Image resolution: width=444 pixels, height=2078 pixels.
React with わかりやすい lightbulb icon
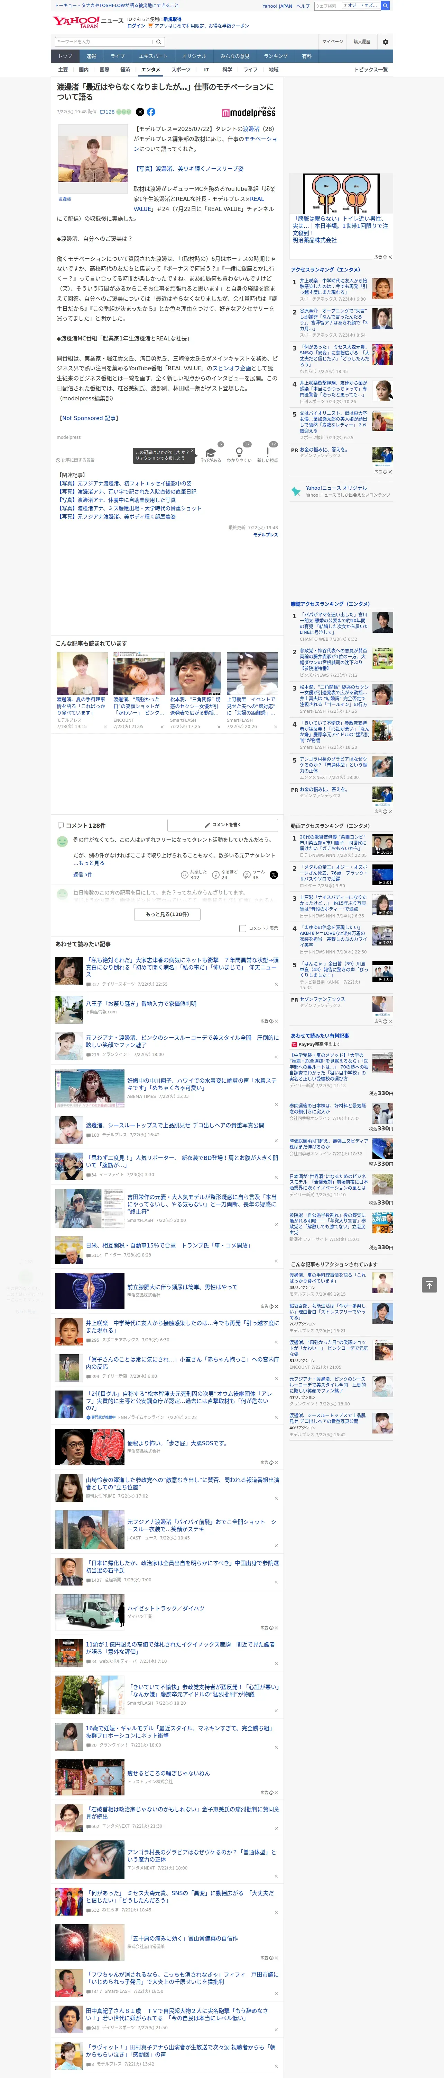[239, 453]
